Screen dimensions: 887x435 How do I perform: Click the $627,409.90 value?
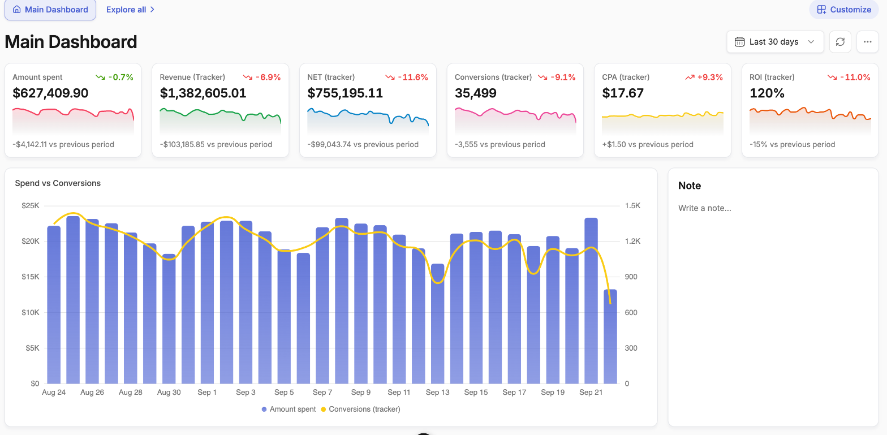[50, 93]
